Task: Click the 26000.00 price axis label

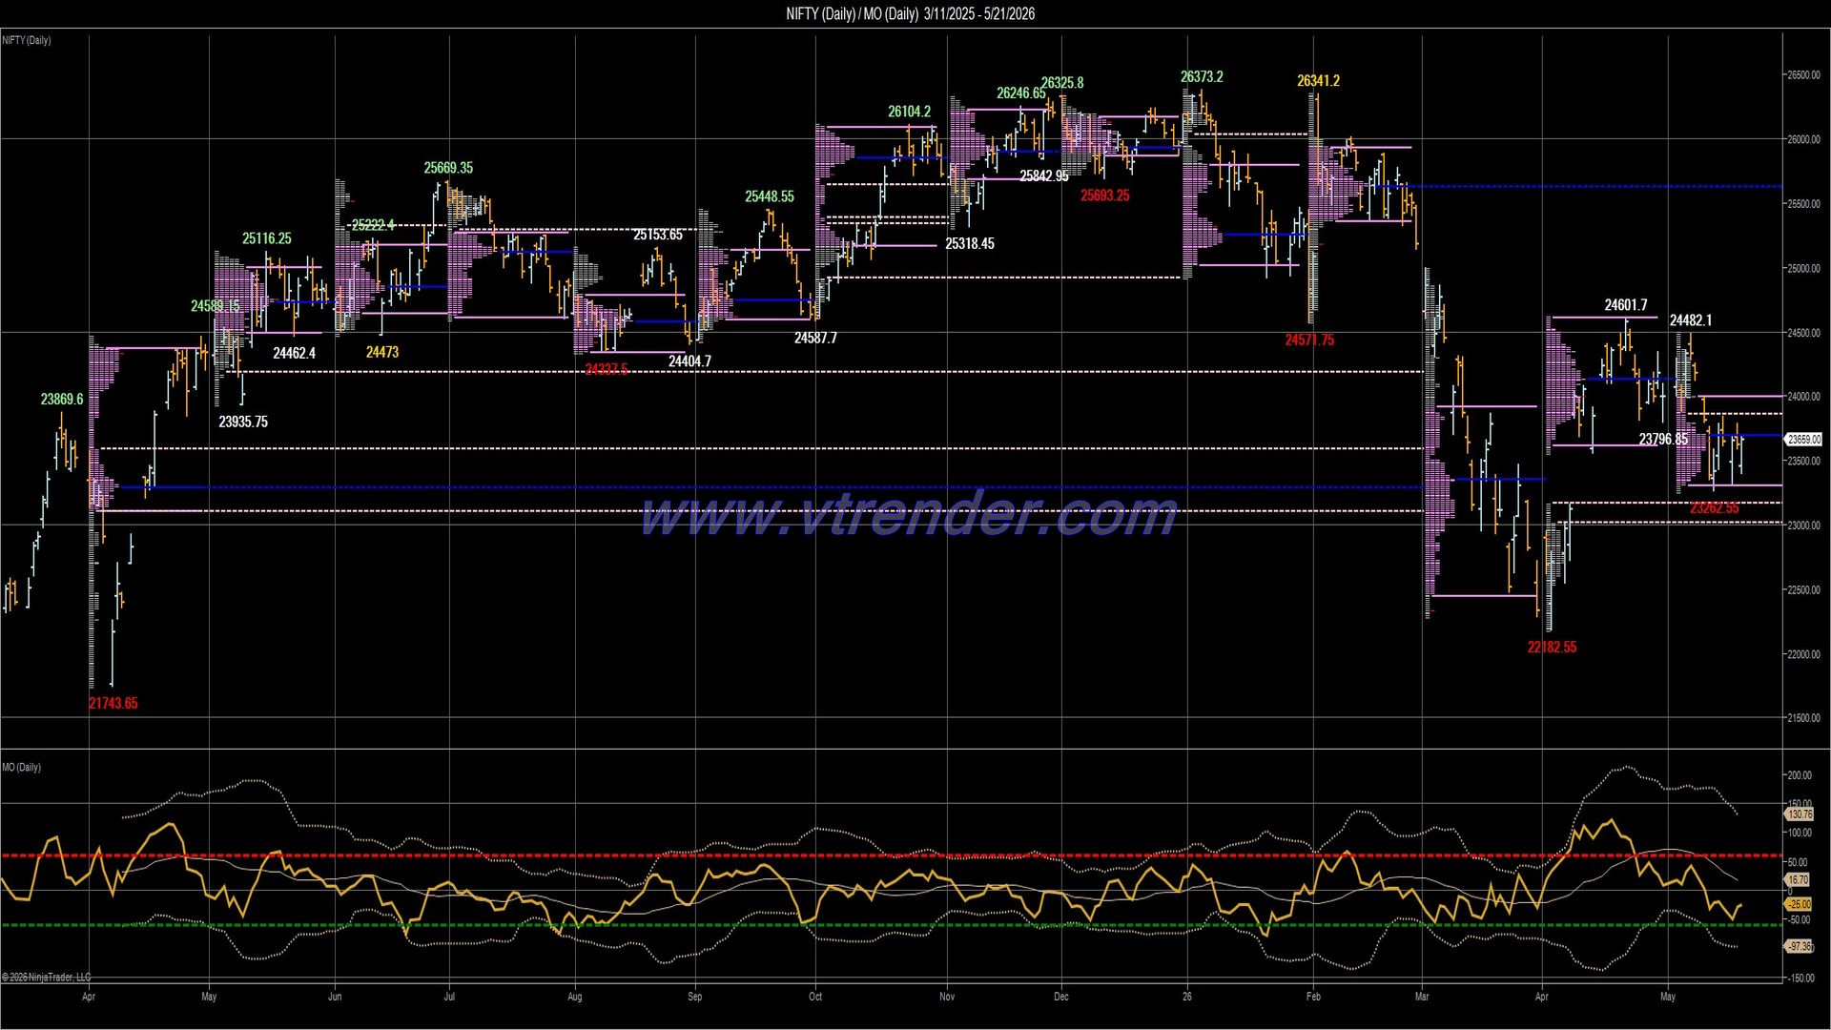Action: pyautogui.click(x=1803, y=139)
